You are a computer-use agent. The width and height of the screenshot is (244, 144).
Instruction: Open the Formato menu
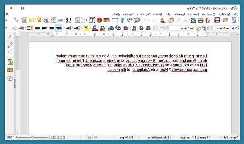click(x=180, y=14)
